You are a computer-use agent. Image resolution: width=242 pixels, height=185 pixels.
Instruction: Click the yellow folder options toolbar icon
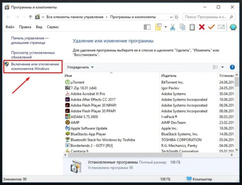coord(158,27)
